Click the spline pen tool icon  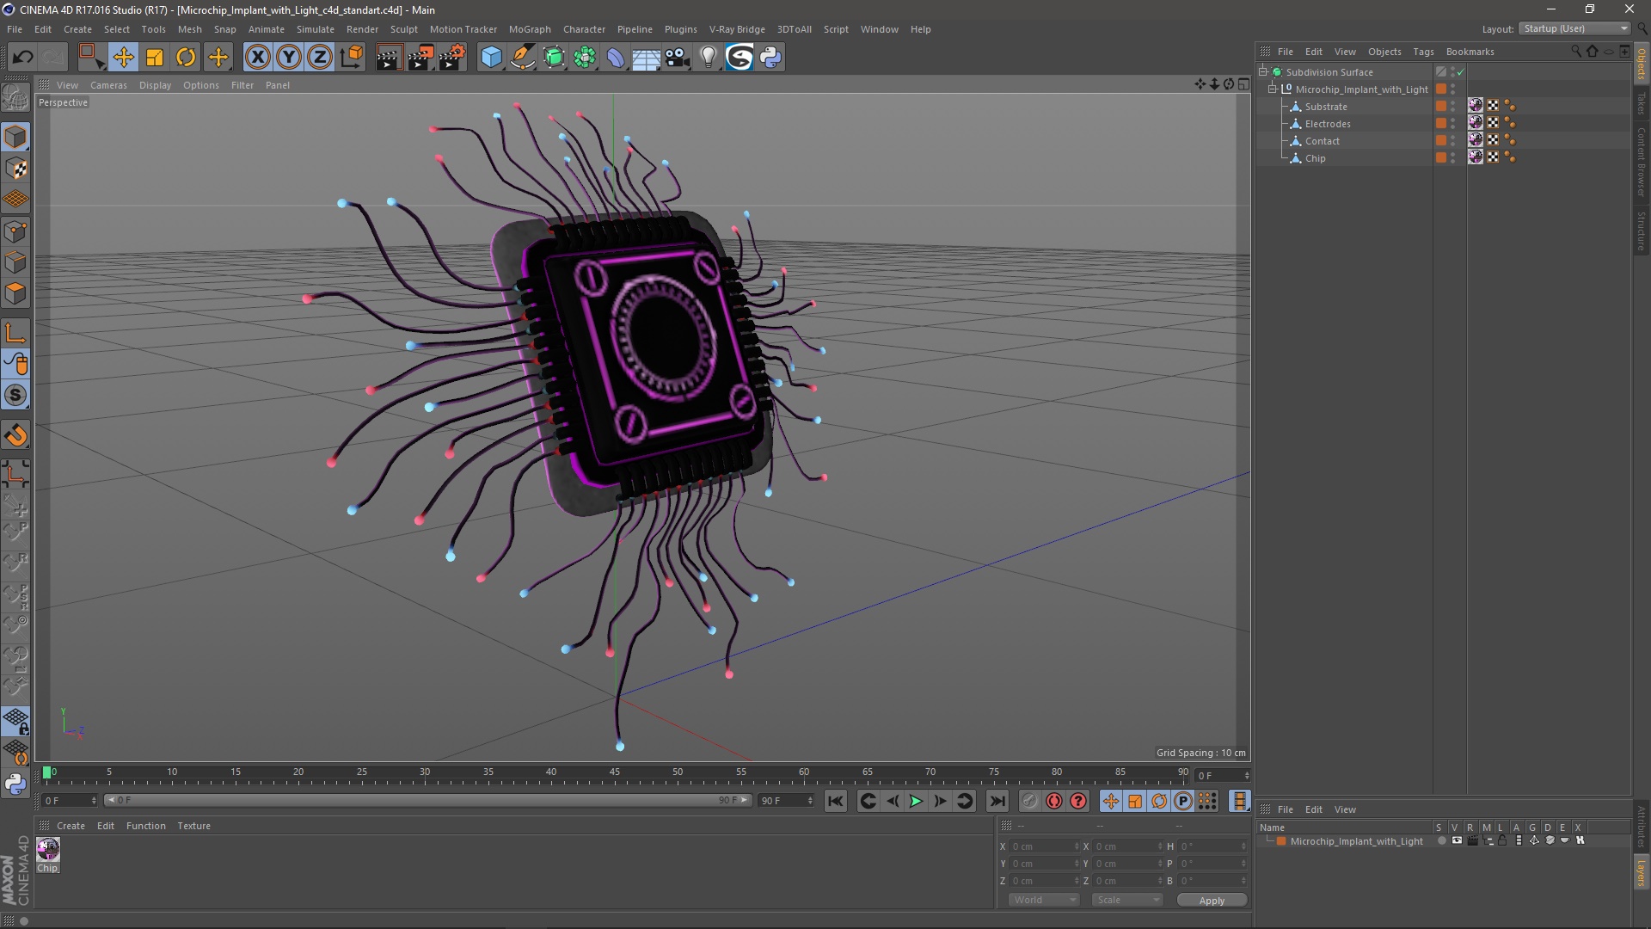point(522,58)
